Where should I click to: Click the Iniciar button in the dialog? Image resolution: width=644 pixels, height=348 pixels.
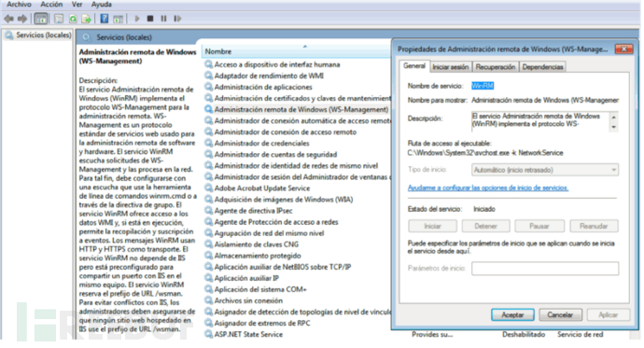coord(432,226)
